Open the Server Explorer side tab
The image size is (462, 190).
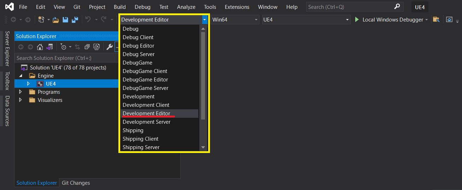pos(7,48)
